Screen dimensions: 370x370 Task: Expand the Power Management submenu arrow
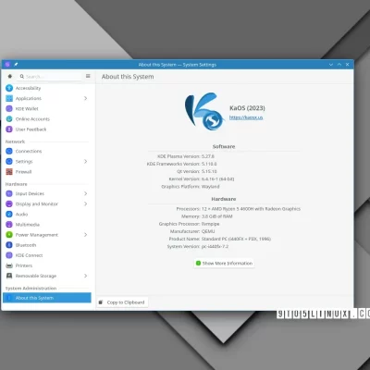[85, 235]
